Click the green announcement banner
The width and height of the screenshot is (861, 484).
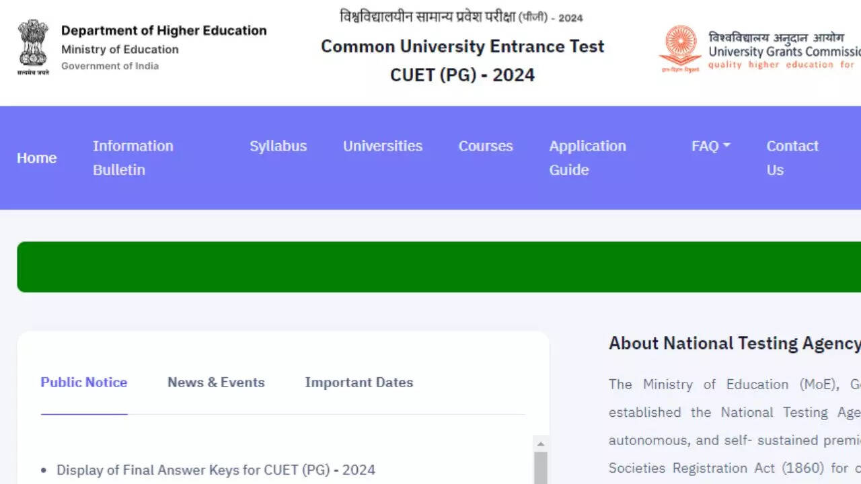(x=439, y=267)
